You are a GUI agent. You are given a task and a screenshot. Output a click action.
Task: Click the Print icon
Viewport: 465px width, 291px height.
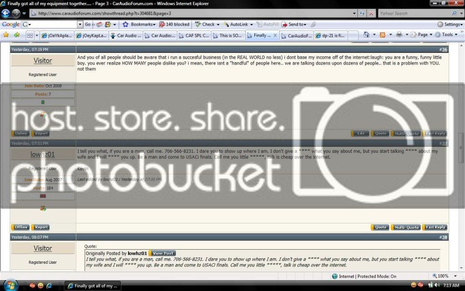point(399,35)
